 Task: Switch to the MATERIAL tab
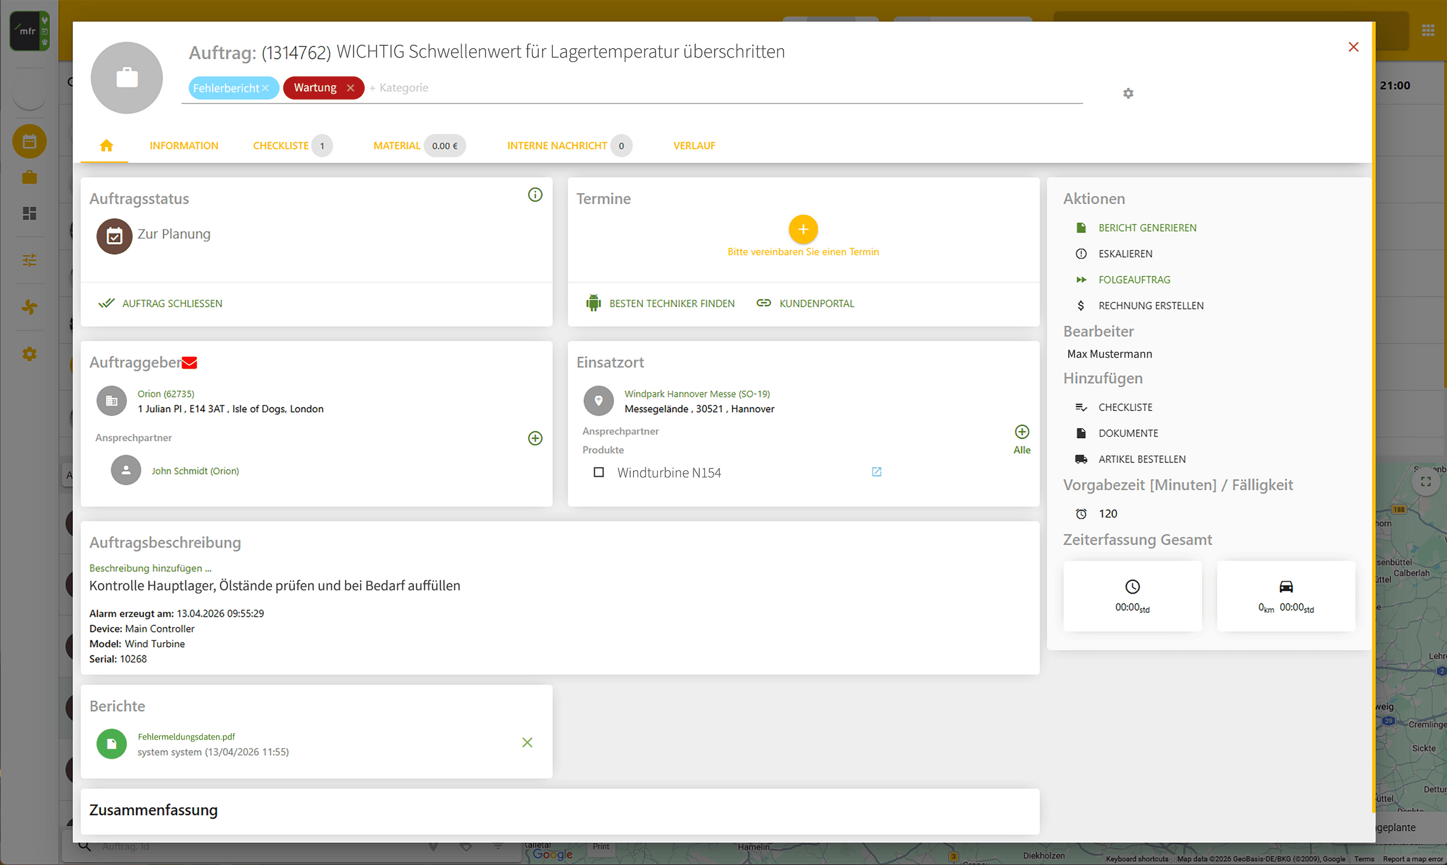point(419,146)
